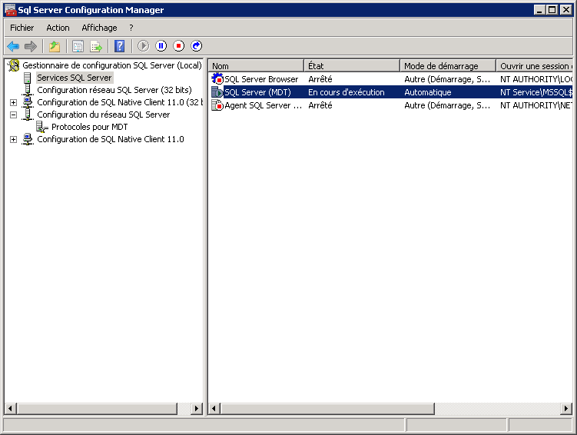Click the Back arrow toolbar icon
This screenshot has height=435, width=577.
(13, 46)
